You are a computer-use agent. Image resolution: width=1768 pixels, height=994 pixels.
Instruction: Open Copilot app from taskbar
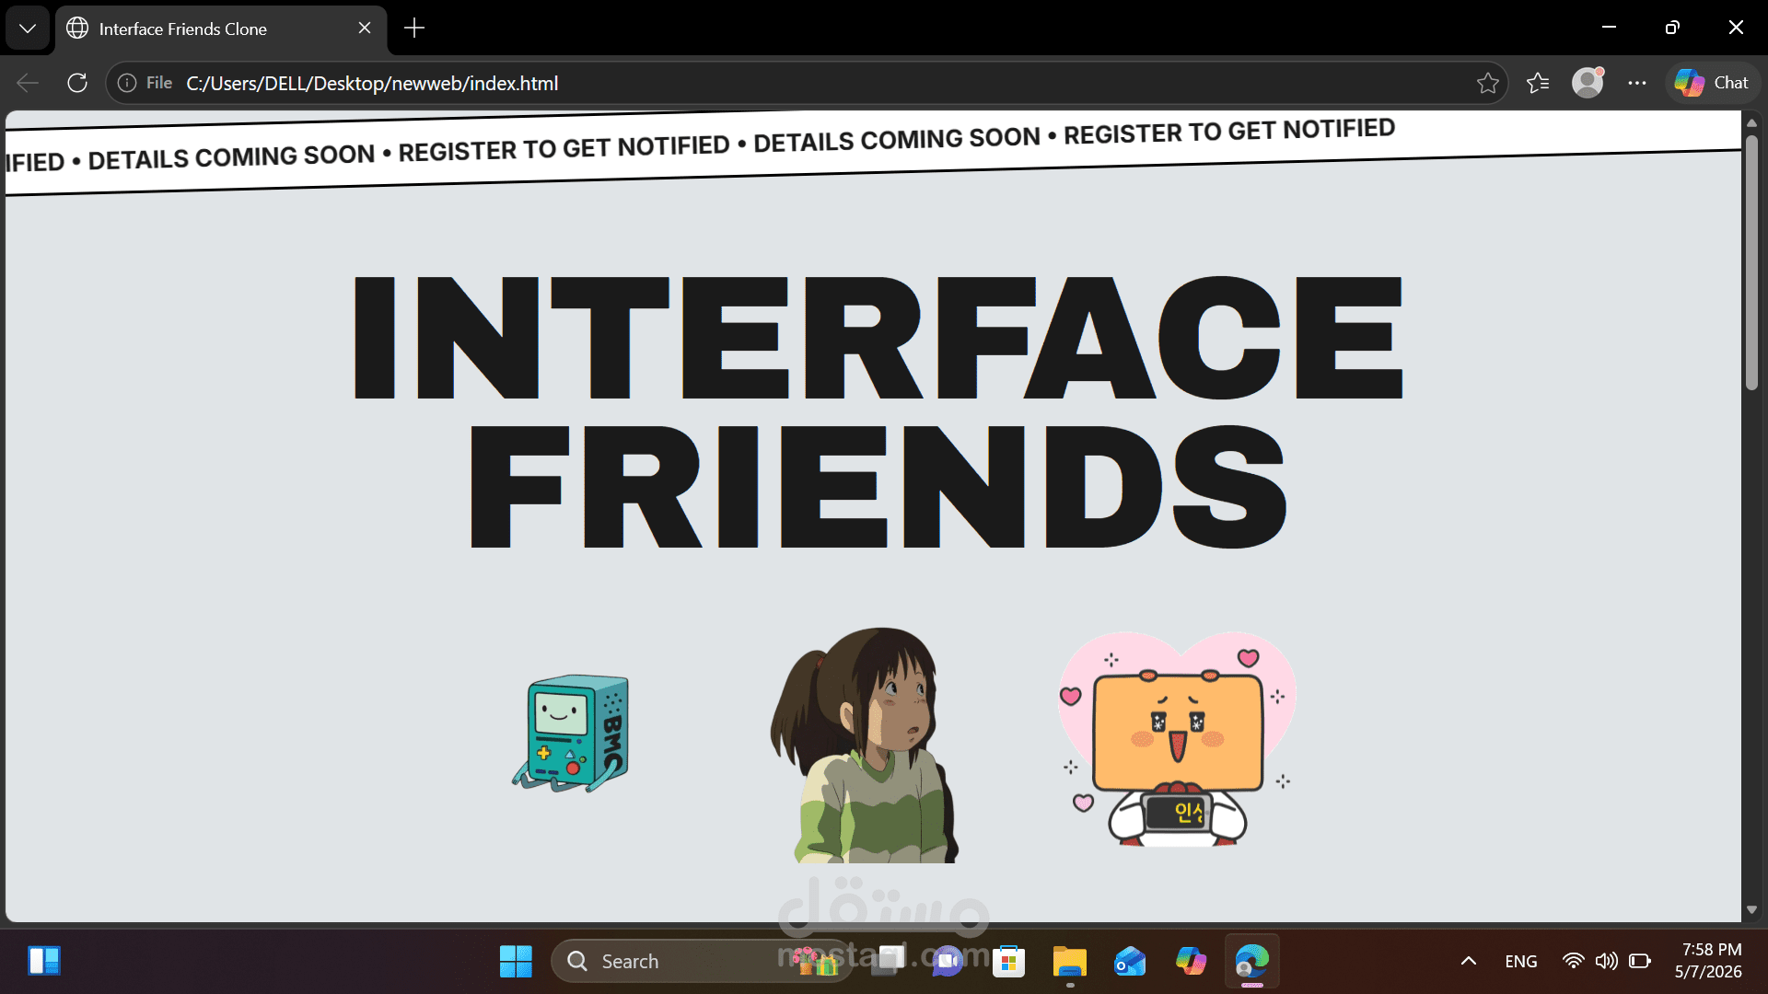1191,961
